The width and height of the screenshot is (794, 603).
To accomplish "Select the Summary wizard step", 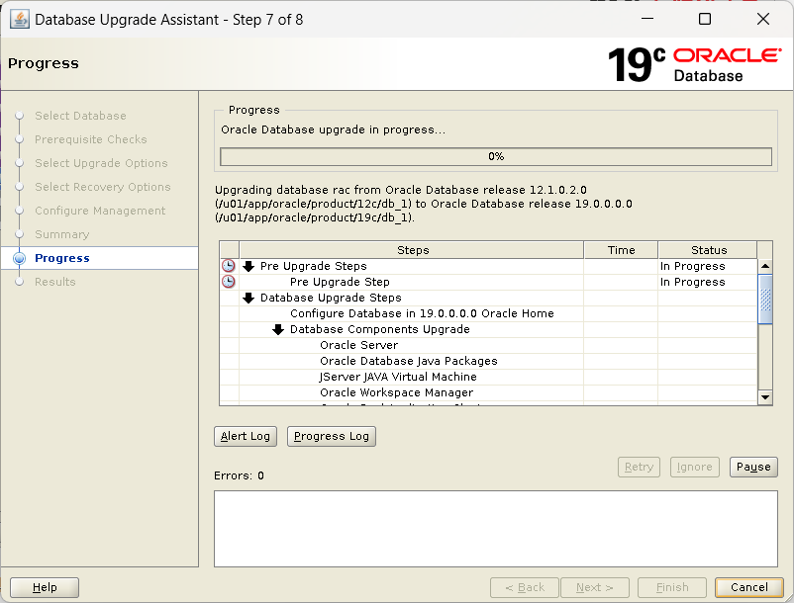I will coord(61,234).
